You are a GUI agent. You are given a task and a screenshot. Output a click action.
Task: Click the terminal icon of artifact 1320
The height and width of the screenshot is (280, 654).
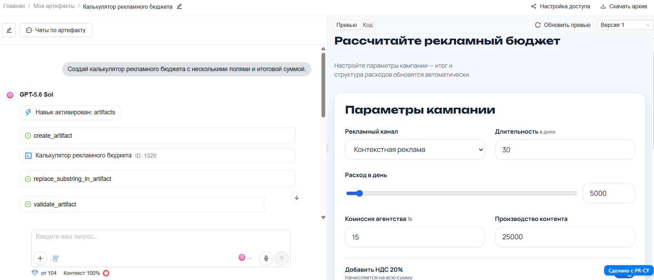pos(28,156)
